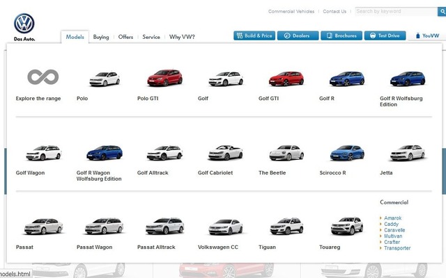Click the Tiguan text label

[267, 247]
